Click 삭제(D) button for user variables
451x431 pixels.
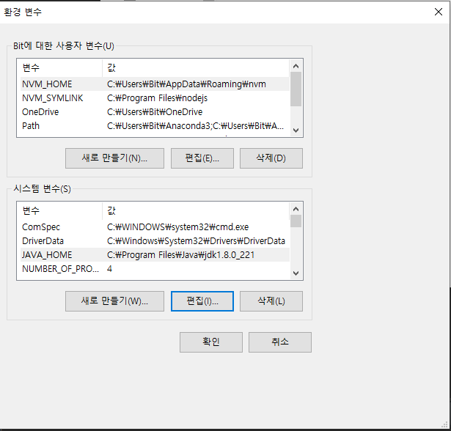(x=271, y=158)
